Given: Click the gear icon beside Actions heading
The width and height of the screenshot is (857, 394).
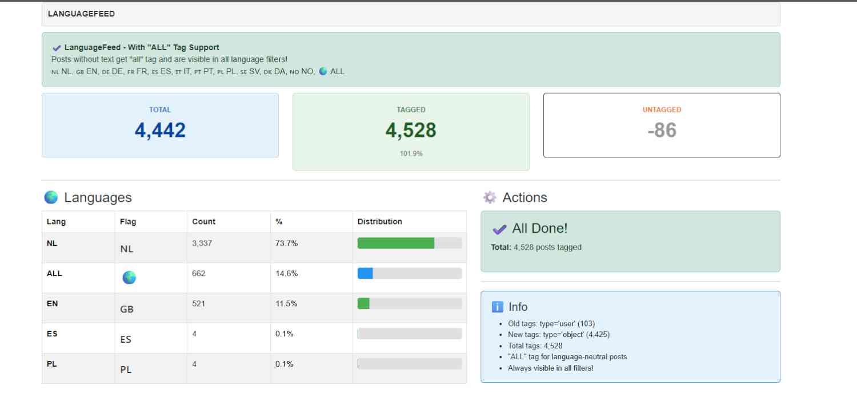Looking at the screenshot, I should pos(490,197).
